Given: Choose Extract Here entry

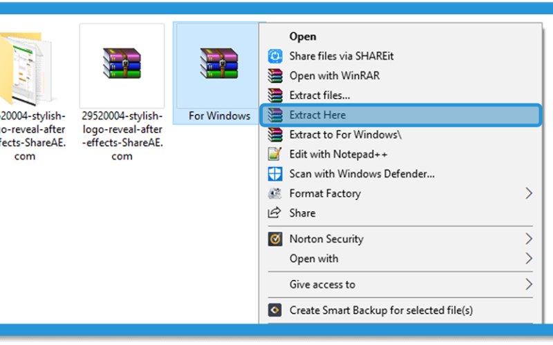Looking at the screenshot, I should click(x=400, y=115).
